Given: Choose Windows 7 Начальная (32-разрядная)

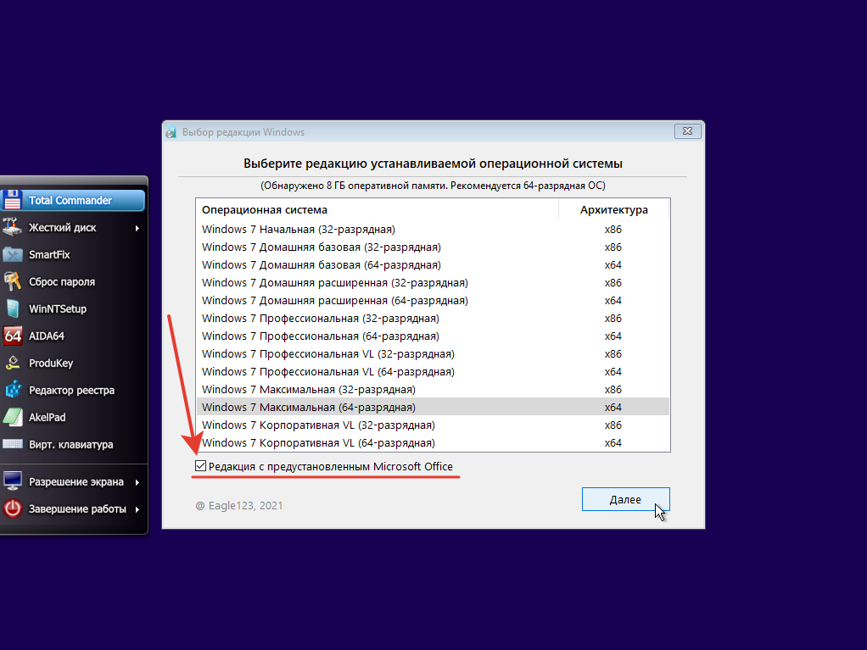Looking at the screenshot, I should pos(433,229).
